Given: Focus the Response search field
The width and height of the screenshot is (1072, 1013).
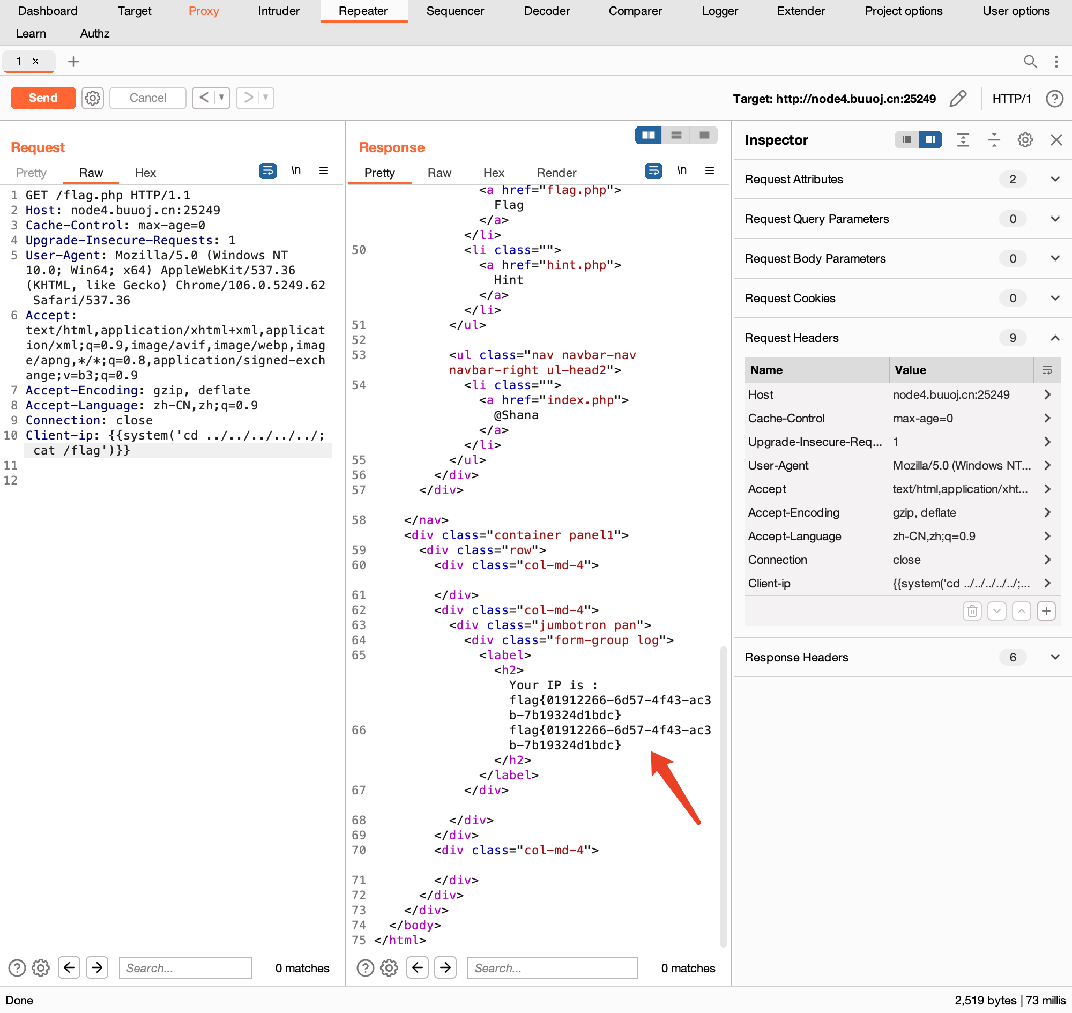Looking at the screenshot, I should coord(552,967).
